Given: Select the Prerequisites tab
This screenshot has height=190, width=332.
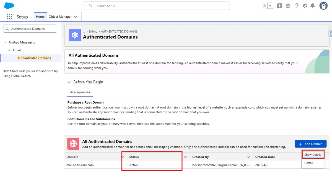Looking at the screenshot, I should (x=80, y=92).
